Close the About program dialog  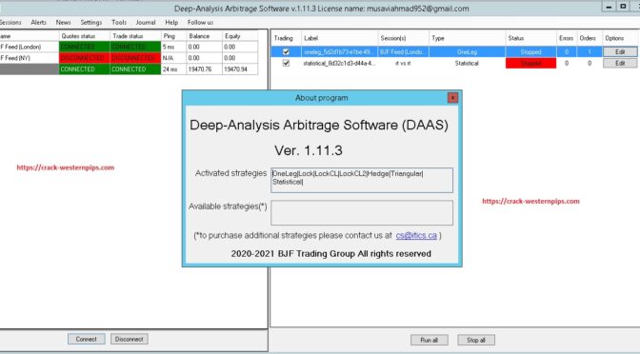pos(452,98)
